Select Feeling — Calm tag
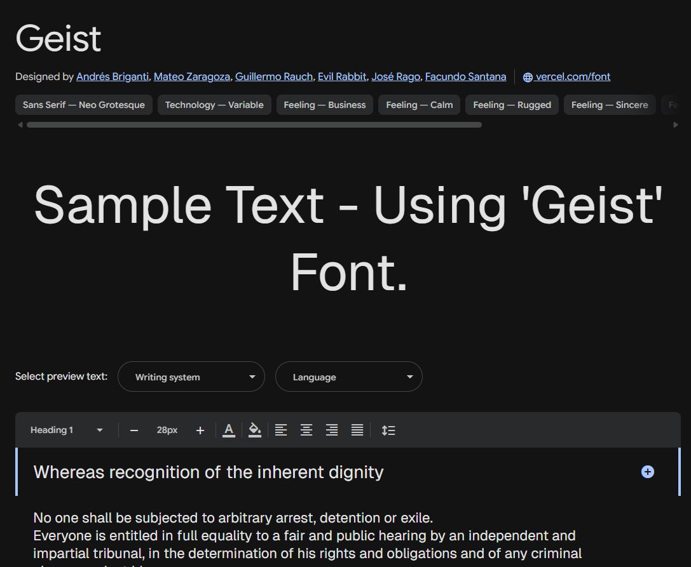The height and width of the screenshot is (567, 691). (x=419, y=105)
